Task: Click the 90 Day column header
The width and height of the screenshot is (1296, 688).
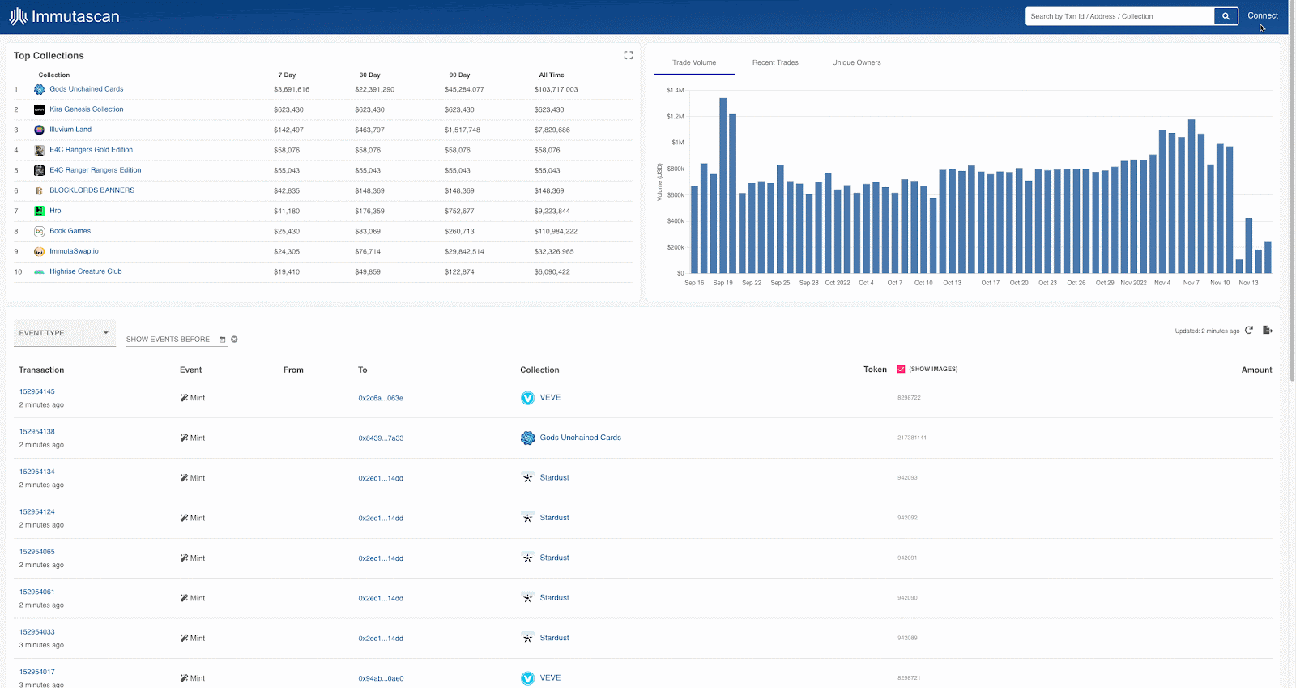Action: click(460, 75)
